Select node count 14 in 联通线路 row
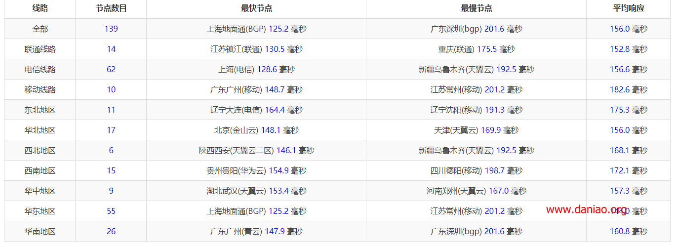The height and width of the screenshot is (245, 676). coord(111,49)
